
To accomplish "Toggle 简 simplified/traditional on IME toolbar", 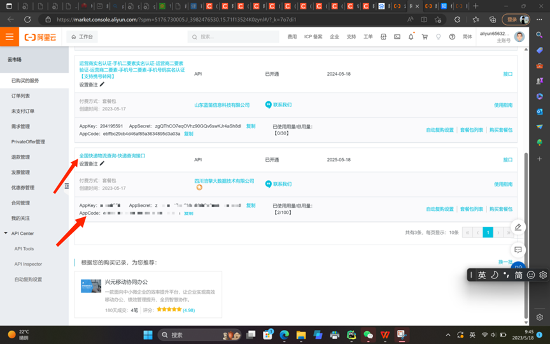I will 518,275.
